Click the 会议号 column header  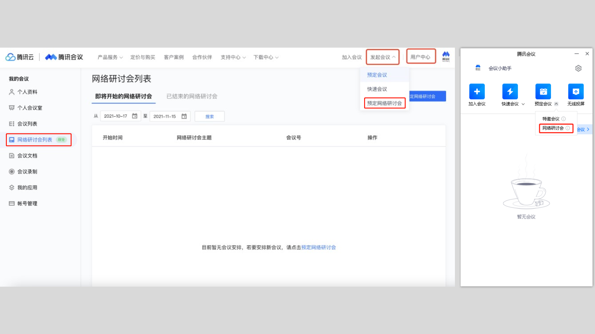tap(293, 138)
